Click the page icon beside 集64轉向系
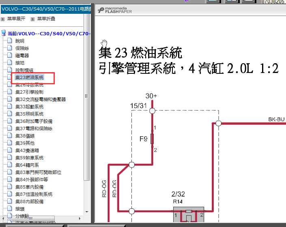Screen dimensions: 286x227 click(x=10, y=164)
